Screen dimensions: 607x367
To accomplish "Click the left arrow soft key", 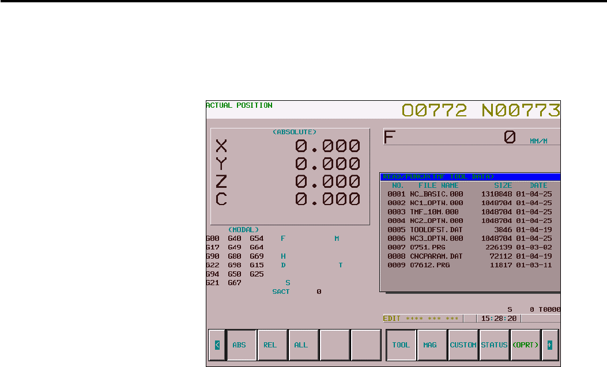I will [x=217, y=345].
